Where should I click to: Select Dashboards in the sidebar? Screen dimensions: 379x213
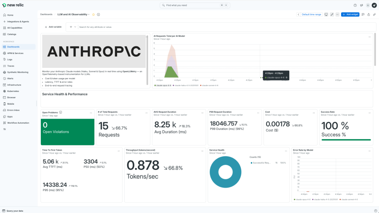click(18, 47)
